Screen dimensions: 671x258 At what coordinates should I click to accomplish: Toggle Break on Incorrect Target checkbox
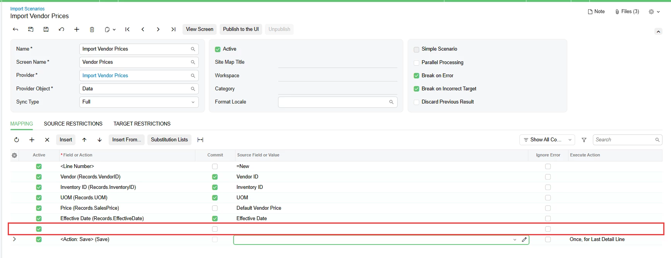[x=417, y=89]
